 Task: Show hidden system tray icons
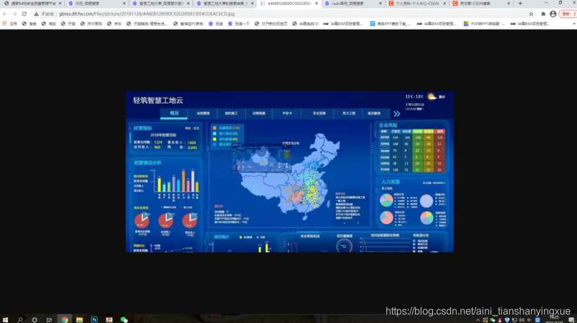[x=478, y=320]
